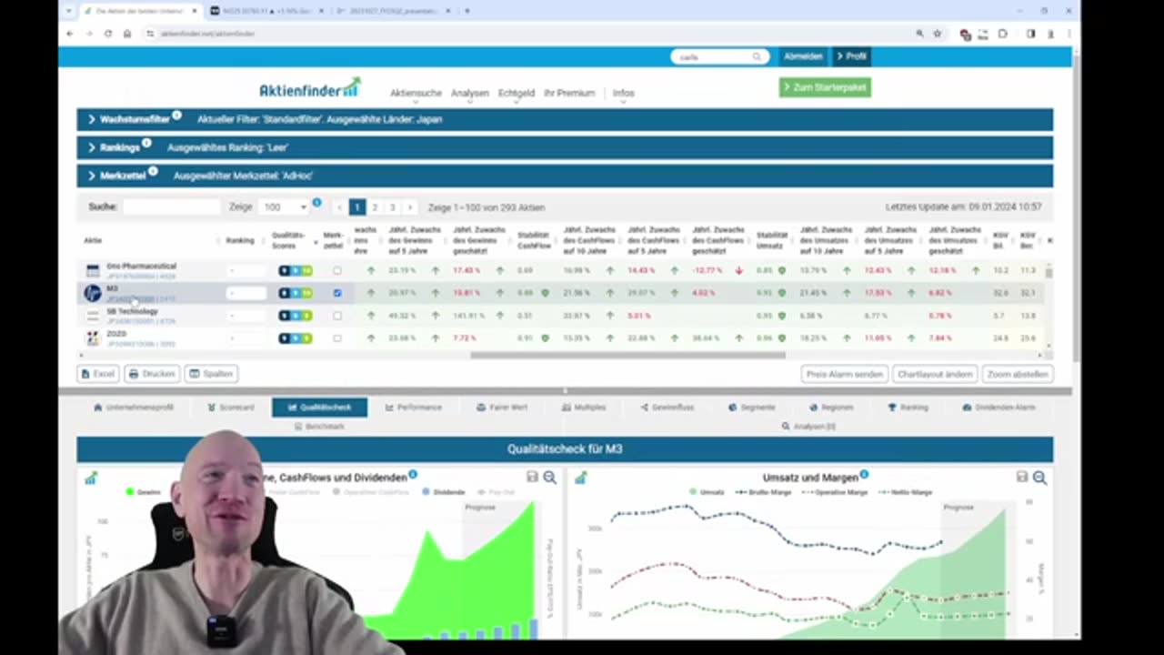Image resolution: width=1164 pixels, height=655 pixels.
Task: Click horizontal scrollbar of stock table
Action: tap(627, 355)
